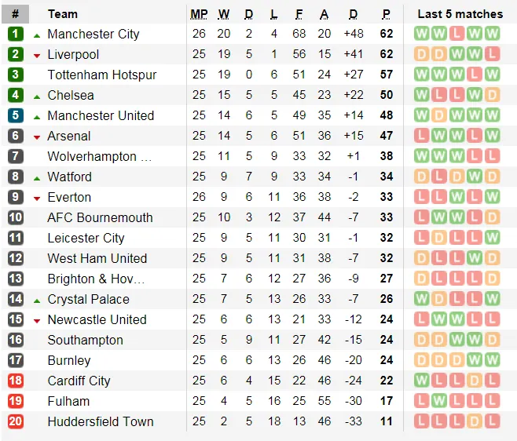Sort table by P points column
This screenshot has height=441, width=517.
point(386,14)
